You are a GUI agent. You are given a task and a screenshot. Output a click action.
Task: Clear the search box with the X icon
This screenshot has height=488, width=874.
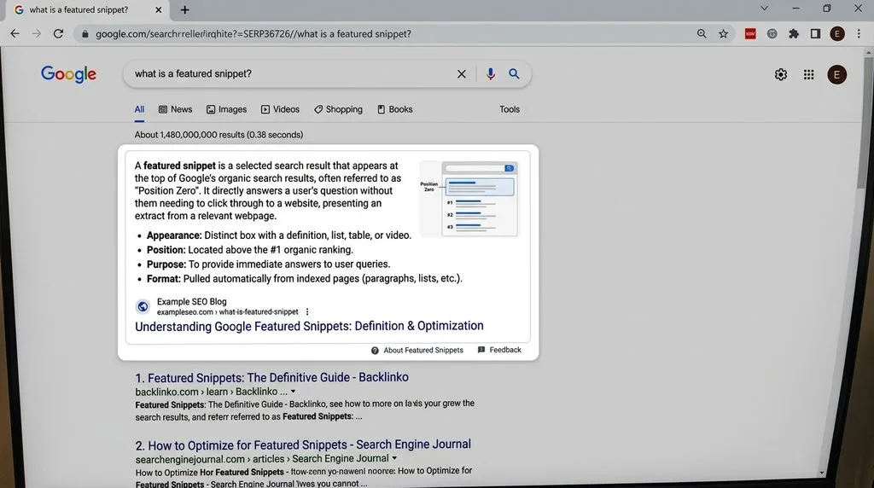click(x=462, y=74)
